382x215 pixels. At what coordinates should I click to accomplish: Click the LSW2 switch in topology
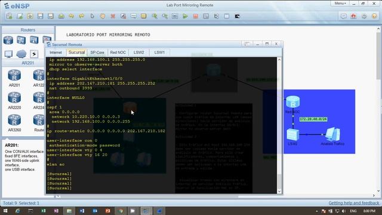click(292, 134)
